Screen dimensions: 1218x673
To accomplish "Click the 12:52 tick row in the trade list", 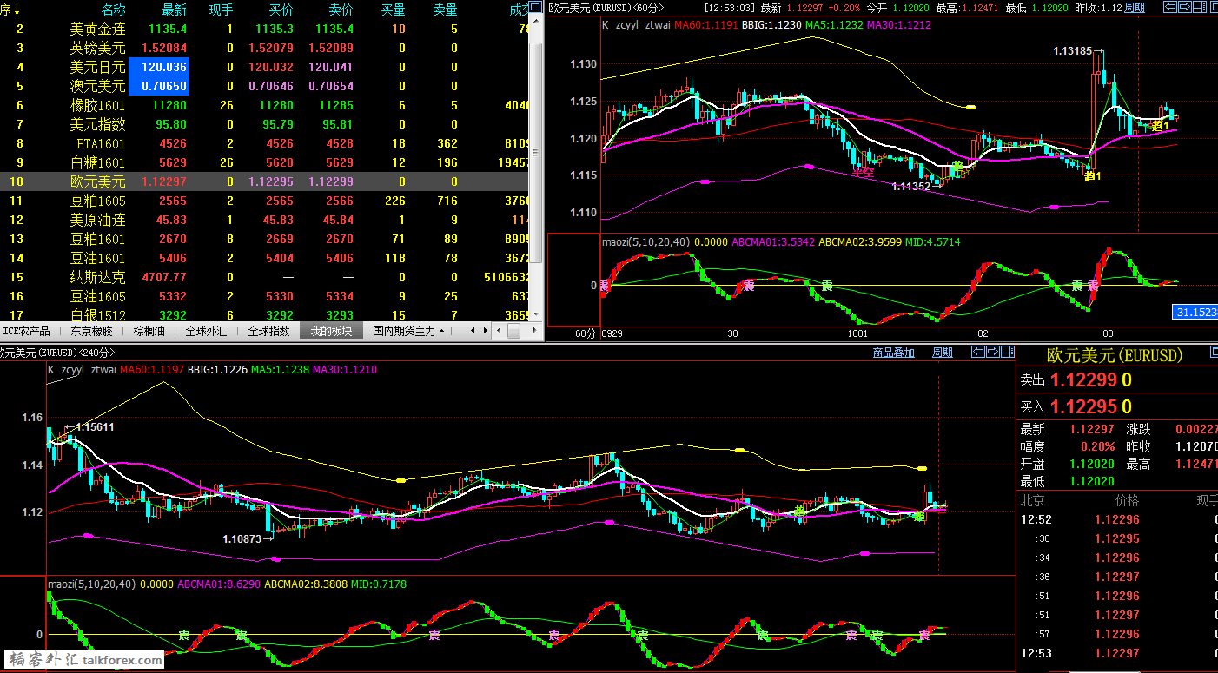I will pyautogui.click(x=1117, y=519).
